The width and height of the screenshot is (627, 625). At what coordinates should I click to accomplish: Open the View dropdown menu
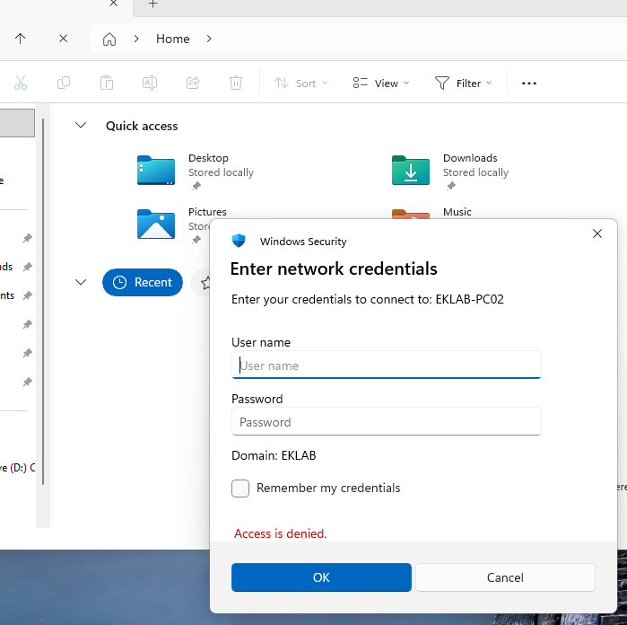[381, 83]
